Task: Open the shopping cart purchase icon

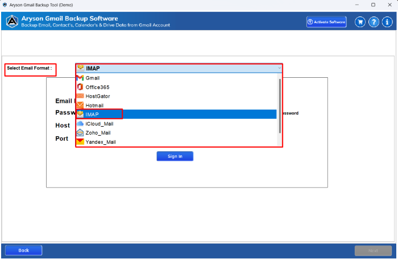Action: point(360,22)
